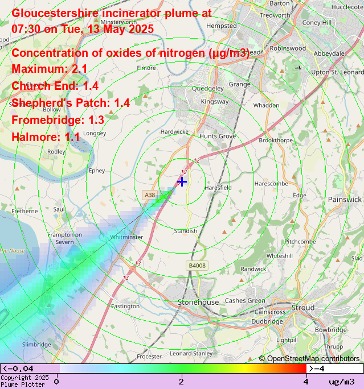Click the 'Whaddon' village label
This screenshot has width=364, height=389.
267,105
